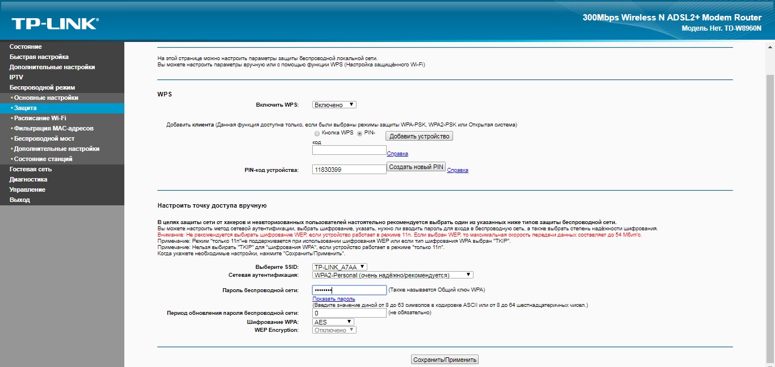Image resolution: width=775 pixels, height=367 pixels.
Task: Open Фильтрация MAC-адресов submenu item
Action: (54, 128)
